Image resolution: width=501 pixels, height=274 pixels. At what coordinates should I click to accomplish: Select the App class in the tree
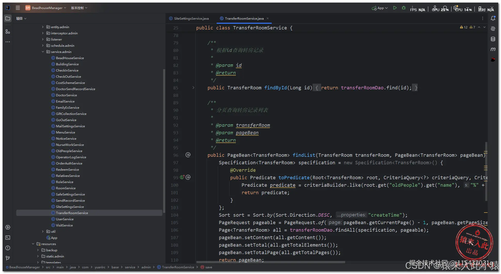[x=52, y=238]
